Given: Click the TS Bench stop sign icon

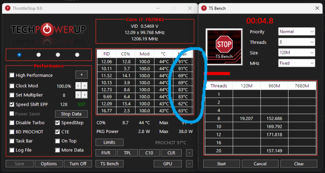Looking at the screenshot, I should coord(224,47).
